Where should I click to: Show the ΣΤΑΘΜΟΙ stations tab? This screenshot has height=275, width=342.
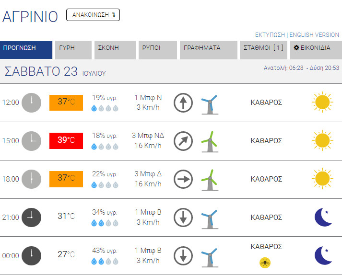pyautogui.click(x=263, y=48)
